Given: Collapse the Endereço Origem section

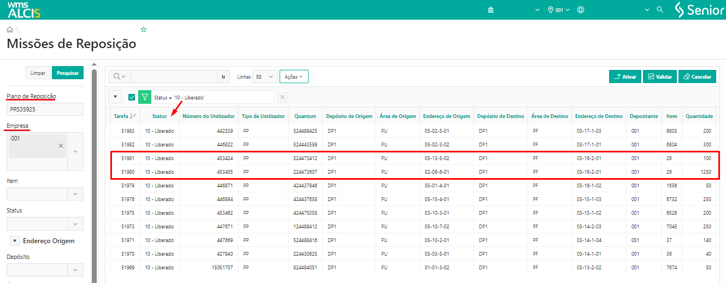Looking at the screenshot, I should (x=15, y=241).
